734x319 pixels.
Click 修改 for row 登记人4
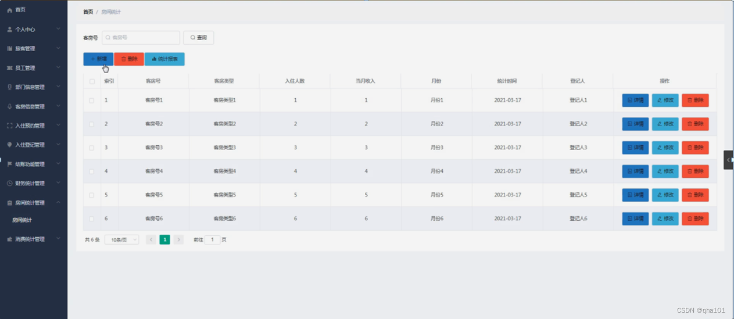[665, 171]
